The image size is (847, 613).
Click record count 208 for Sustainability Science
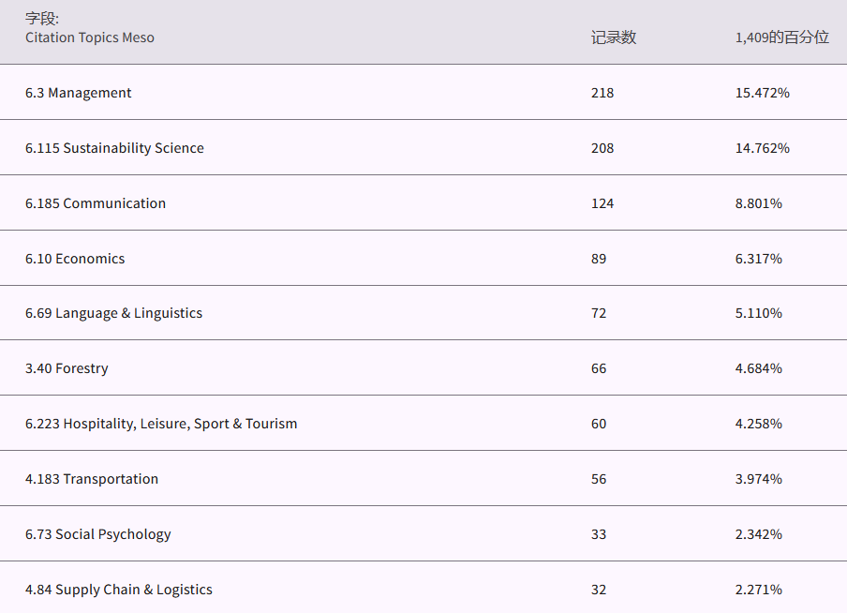tap(602, 148)
